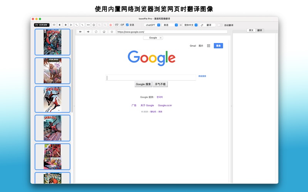The height and width of the screenshot is (192, 308).
Task: Bookmark page with the star icon
Action: coord(112,32)
